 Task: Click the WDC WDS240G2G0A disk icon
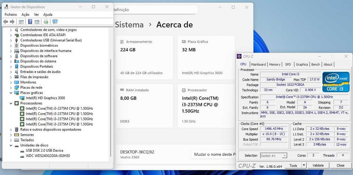click(22, 156)
